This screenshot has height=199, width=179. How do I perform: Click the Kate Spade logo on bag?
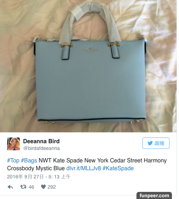[90, 50]
